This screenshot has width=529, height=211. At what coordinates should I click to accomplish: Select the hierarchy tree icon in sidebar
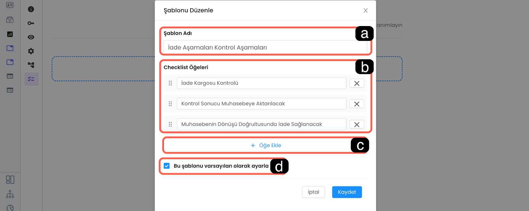coord(31,65)
